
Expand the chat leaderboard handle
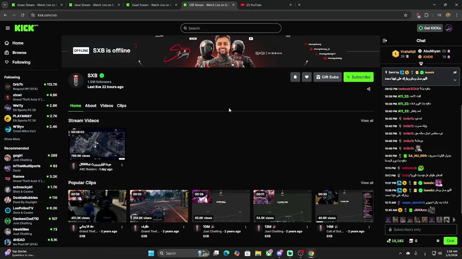click(421, 64)
